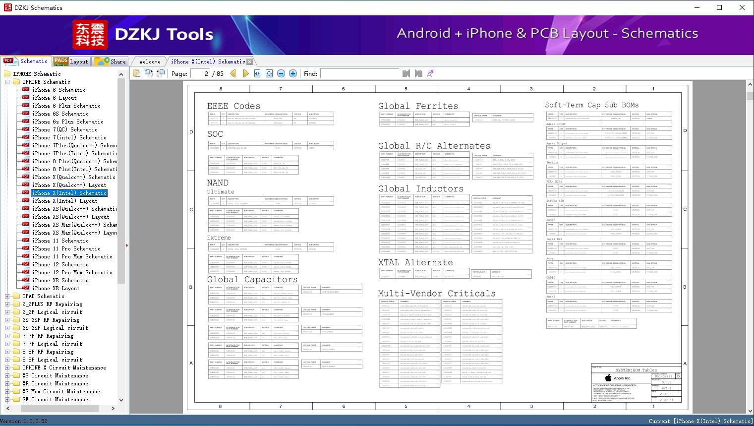Image resolution: width=754 pixels, height=426 pixels.
Task: Select iPhone 12 Schematic
Action: click(x=60, y=264)
